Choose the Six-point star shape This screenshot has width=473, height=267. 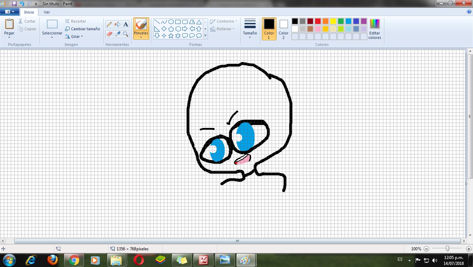(178, 35)
